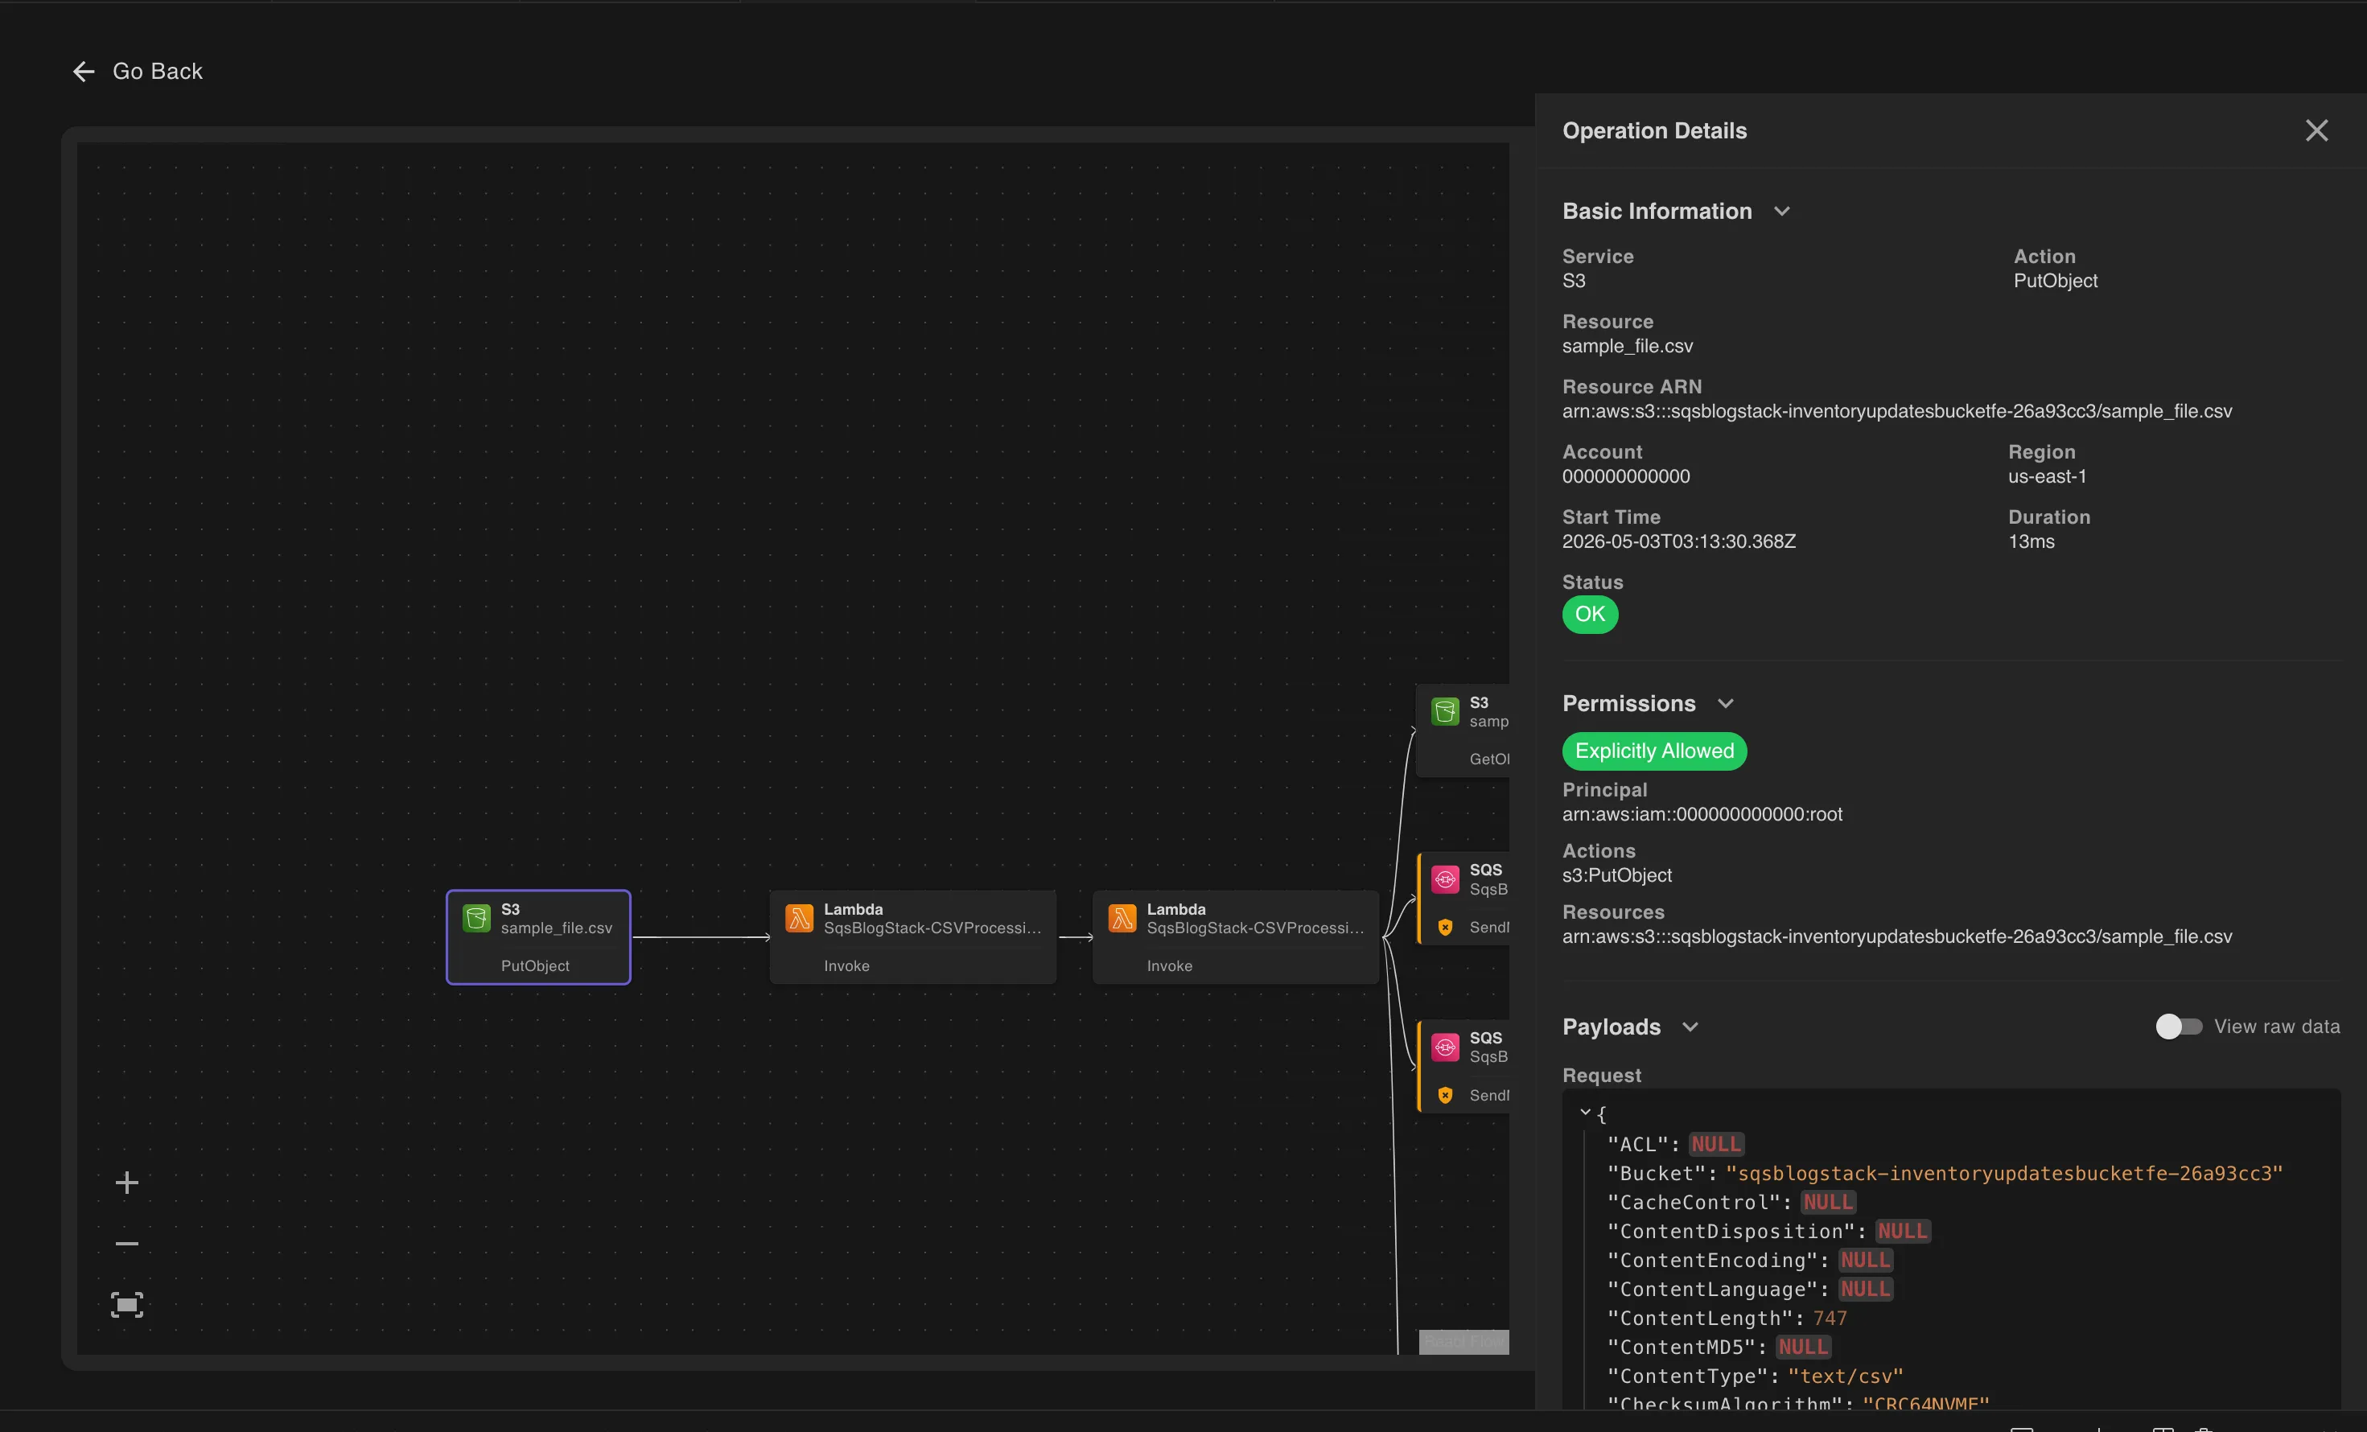
Task: Click the ContentType value text/csv
Action: pyautogui.click(x=1844, y=1376)
